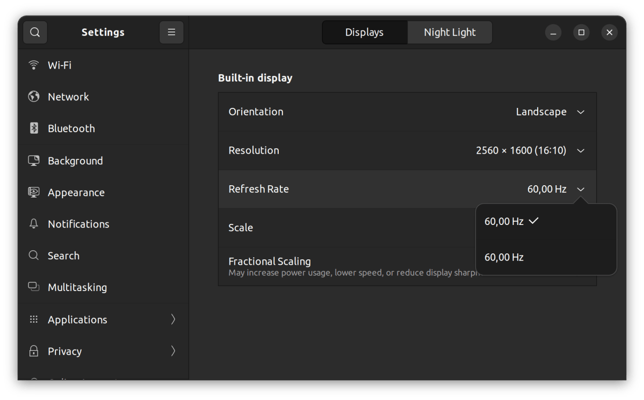Click the Multitasking icon in sidebar
The height and width of the screenshot is (400, 644).
click(x=34, y=287)
